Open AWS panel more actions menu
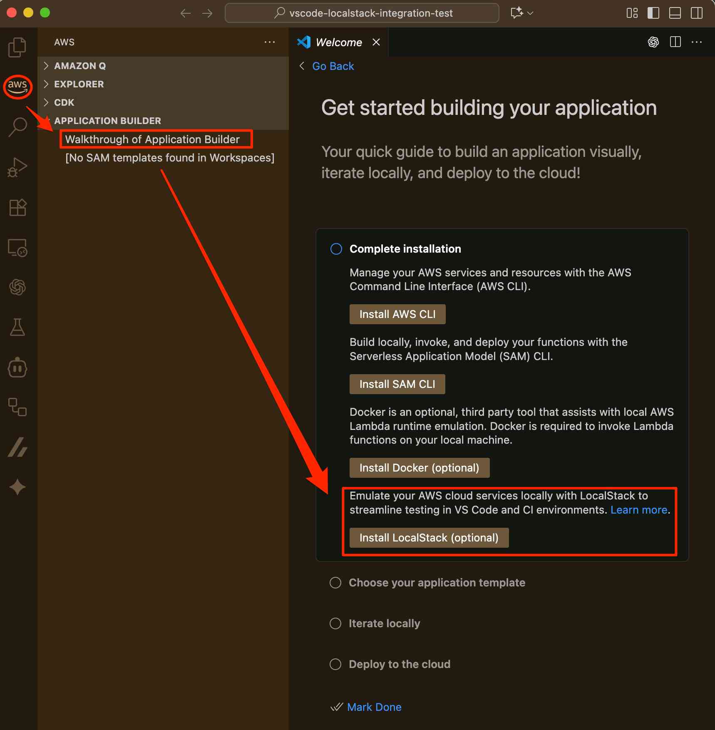Viewport: 715px width, 730px height. tap(270, 42)
